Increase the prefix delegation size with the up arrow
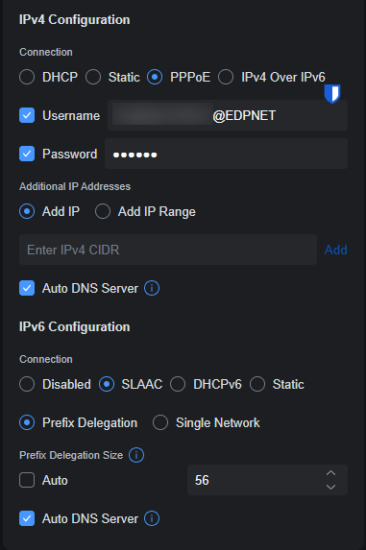Image resolution: width=366 pixels, height=550 pixels. pyautogui.click(x=330, y=473)
